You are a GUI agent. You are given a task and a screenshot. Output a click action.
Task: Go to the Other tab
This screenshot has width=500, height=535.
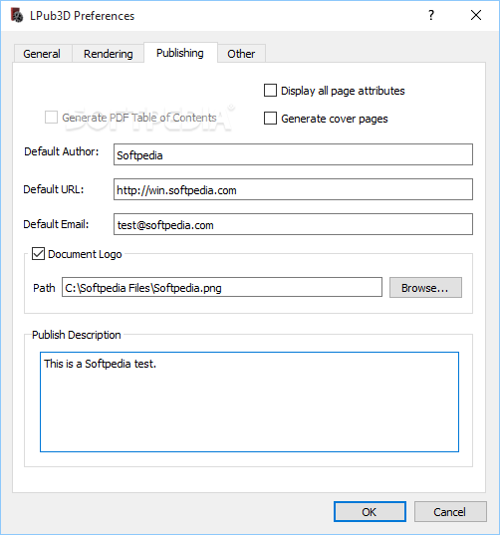tap(241, 54)
